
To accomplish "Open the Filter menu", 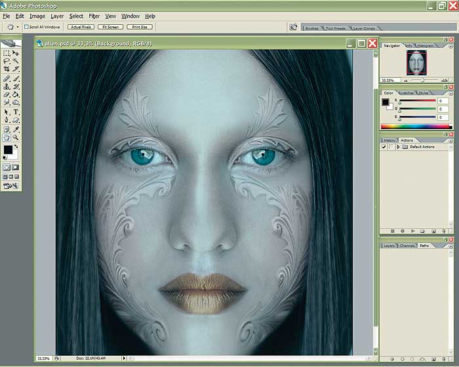I will pos(94,16).
